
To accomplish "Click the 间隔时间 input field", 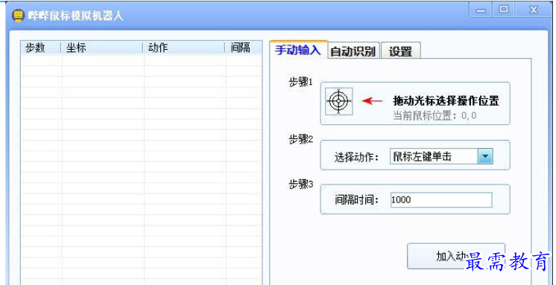I will [441, 200].
